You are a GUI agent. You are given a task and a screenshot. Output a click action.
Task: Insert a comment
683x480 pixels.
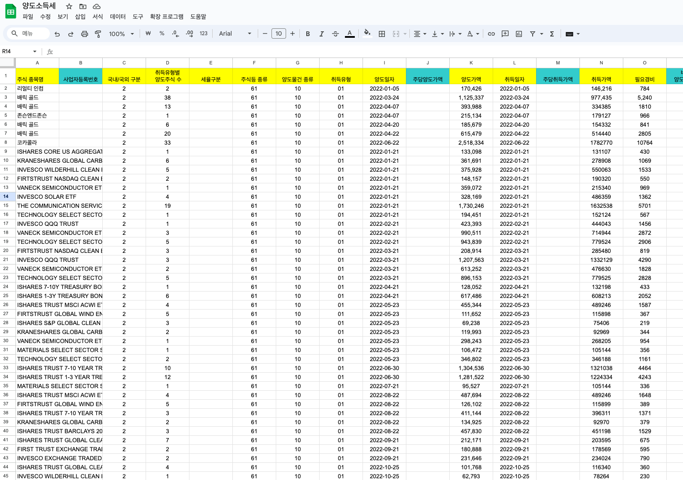[x=505, y=34]
